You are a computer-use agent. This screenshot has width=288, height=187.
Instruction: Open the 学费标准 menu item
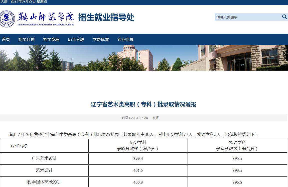pos(101,39)
